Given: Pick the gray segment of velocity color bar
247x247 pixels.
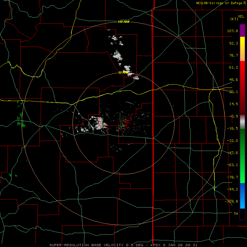Looking at the screenshot, I should [242, 122].
